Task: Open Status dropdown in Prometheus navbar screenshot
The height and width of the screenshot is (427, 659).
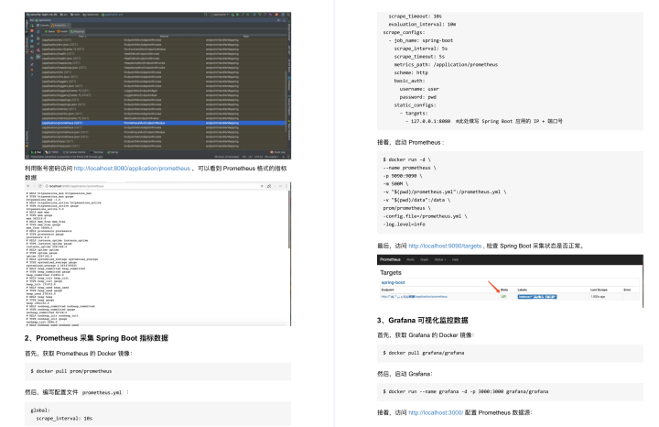Action: pos(440,259)
